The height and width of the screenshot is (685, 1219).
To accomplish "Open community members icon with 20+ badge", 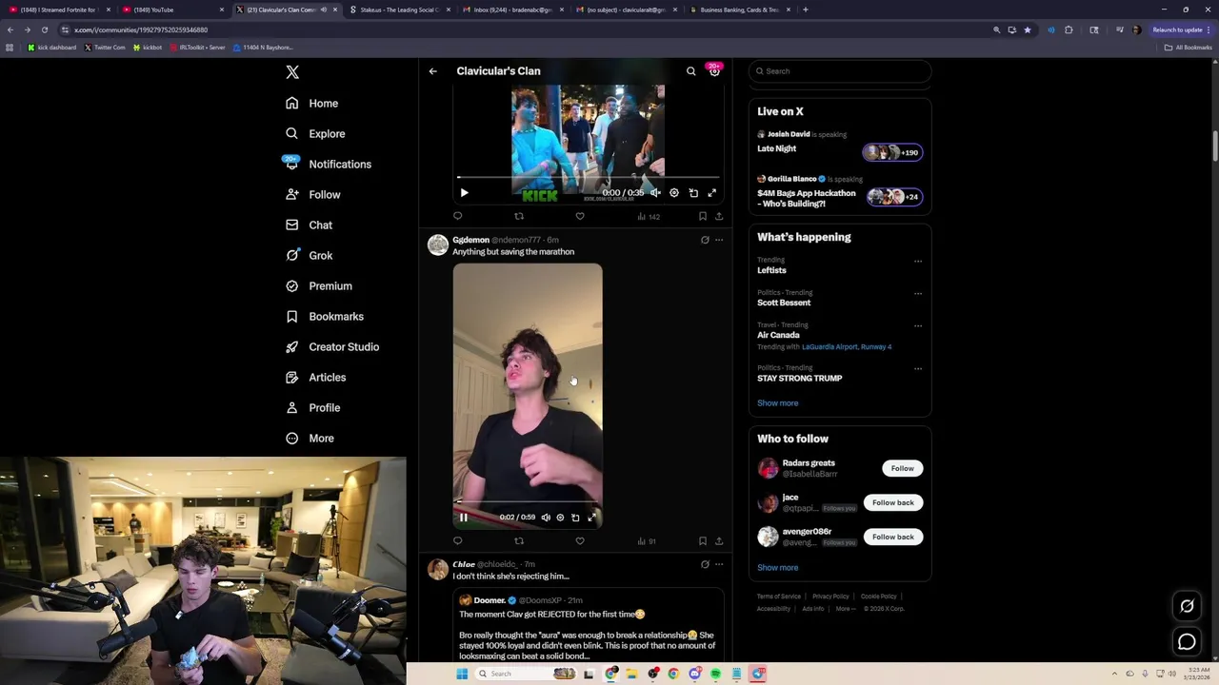I will tap(714, 71).
